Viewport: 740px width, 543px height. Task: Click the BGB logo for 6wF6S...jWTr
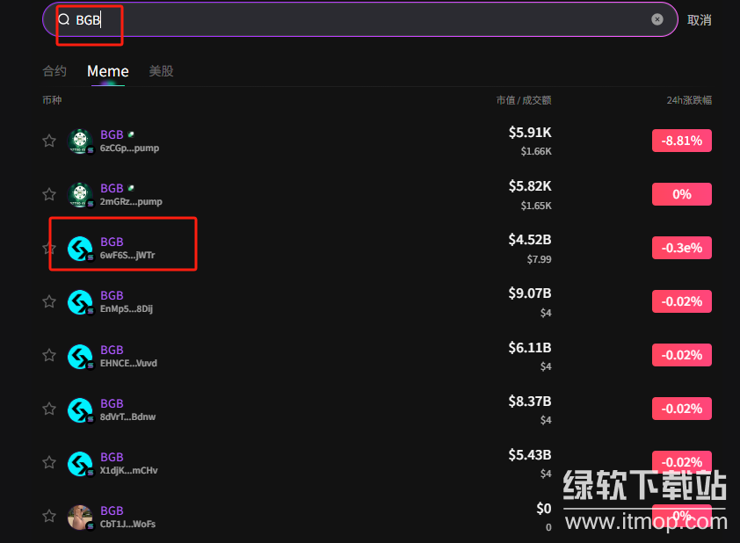(80, 249)
